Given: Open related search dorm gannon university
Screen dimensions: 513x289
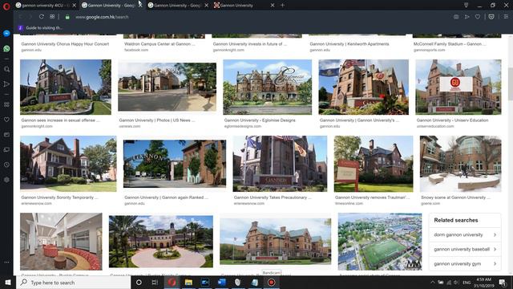Looking at the screenshot, I should tap(465, 235).
